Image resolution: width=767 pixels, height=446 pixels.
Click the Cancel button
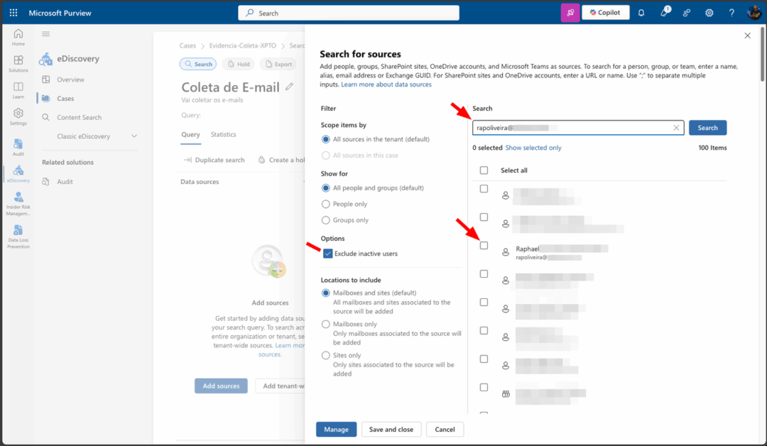pos(445,430)
